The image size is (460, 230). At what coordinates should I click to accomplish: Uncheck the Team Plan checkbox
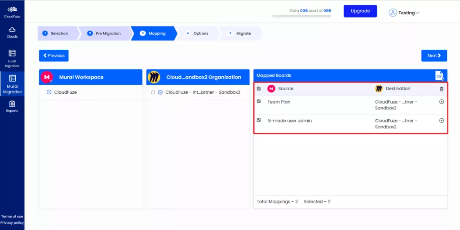point(259,101)
